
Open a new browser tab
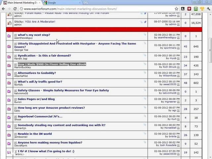[x=85, y=3]
